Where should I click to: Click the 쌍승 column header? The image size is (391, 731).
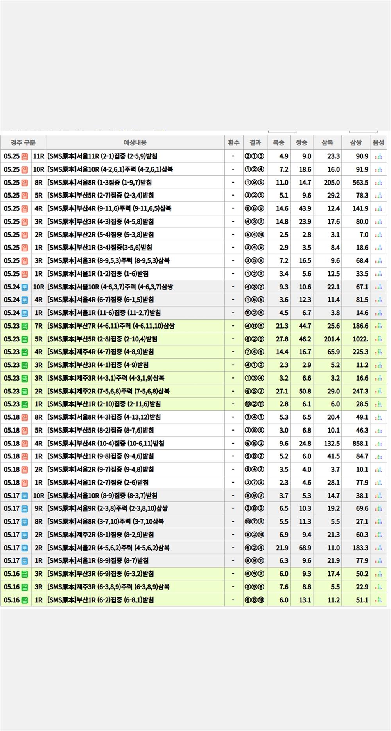[x=301, y=143]
